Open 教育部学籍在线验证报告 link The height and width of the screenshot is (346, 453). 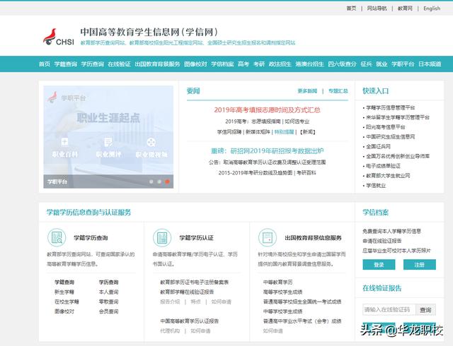[x=187, y=292]
